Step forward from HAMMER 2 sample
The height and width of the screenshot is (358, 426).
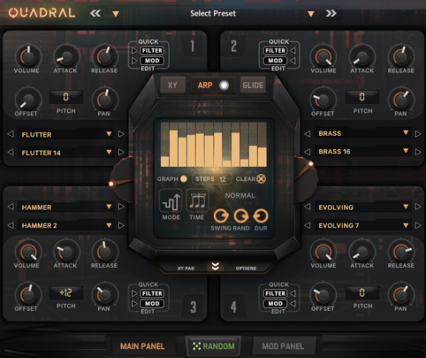point(121,225)
